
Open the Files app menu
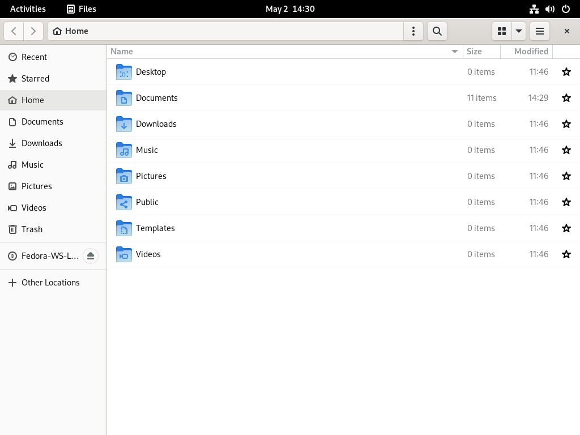coord(82,9)
